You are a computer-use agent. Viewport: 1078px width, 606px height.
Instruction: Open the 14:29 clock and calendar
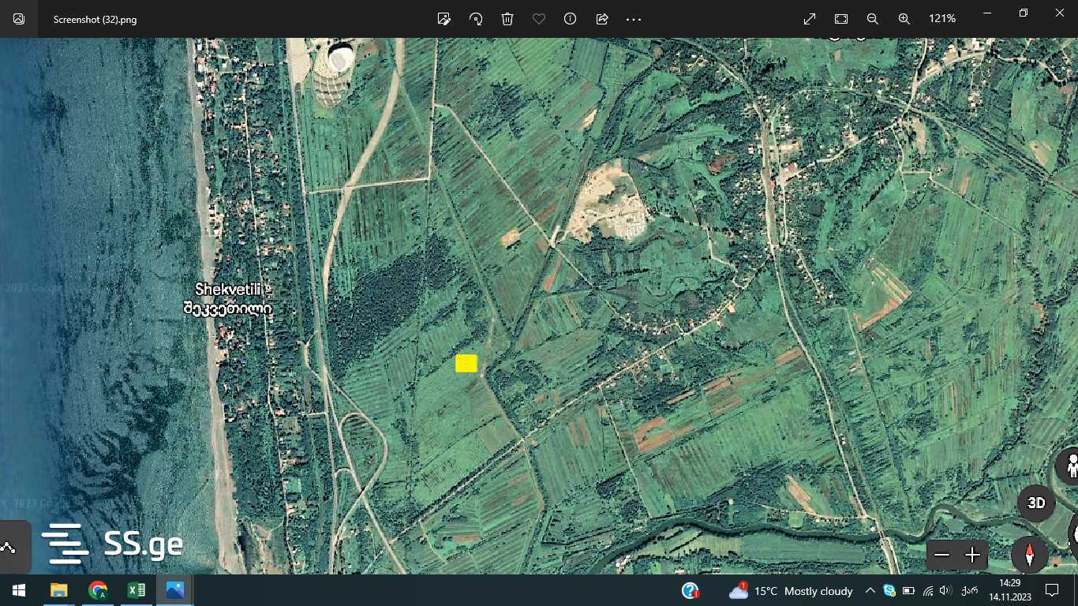[x=1010, y=590]
